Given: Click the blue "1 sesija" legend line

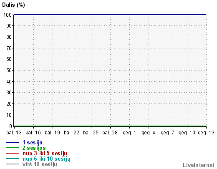Looking at the screenshot, I should (12, 142).
